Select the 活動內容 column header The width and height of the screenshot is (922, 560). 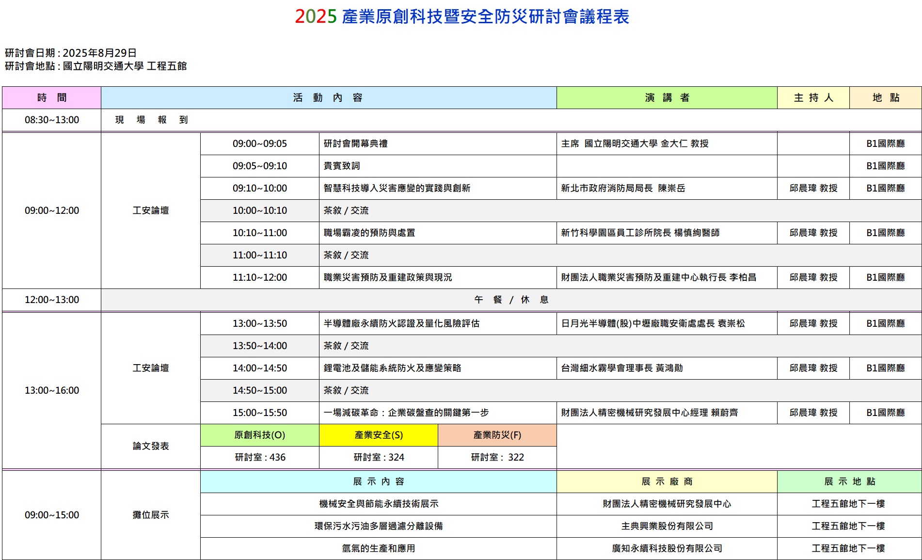[x=329, y=97]
